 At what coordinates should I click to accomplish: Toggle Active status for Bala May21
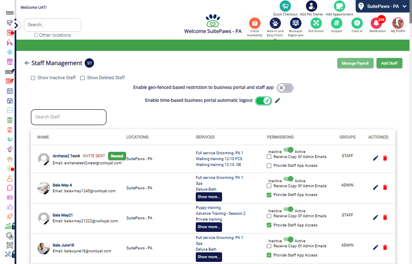tap(288, 209)
